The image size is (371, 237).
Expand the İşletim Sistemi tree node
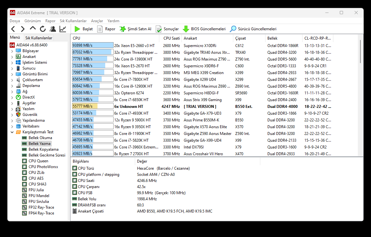coord(12,62)
